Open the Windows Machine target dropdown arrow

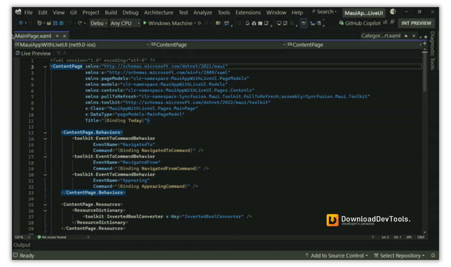tap(195, 23)
